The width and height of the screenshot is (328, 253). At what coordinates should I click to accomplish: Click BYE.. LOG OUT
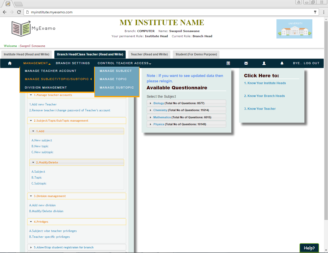[306, 63]
